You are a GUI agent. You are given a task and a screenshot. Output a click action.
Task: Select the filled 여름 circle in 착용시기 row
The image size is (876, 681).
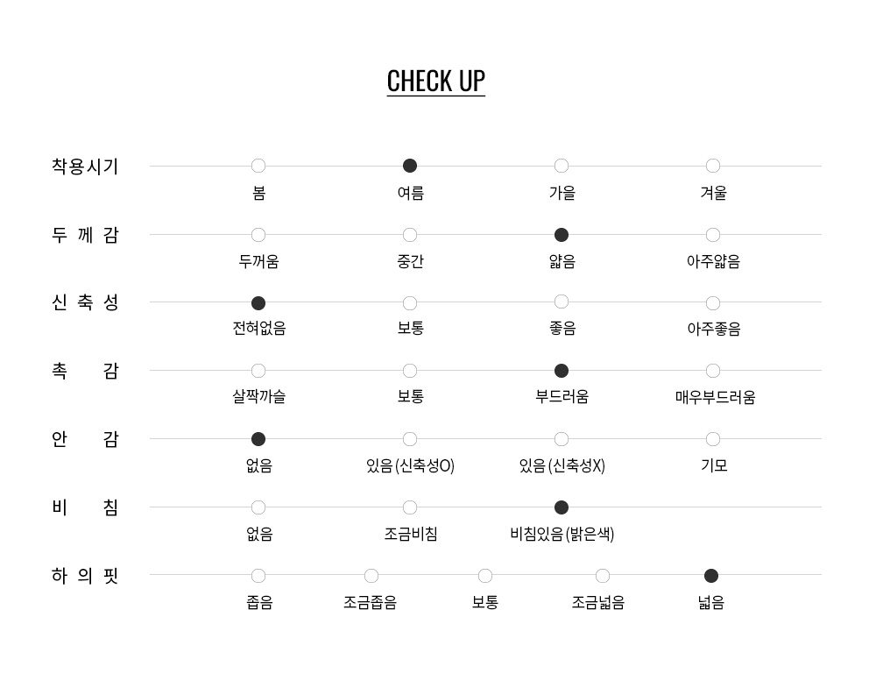tap(409, 166)
